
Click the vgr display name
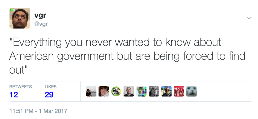[x=40, y=15]
